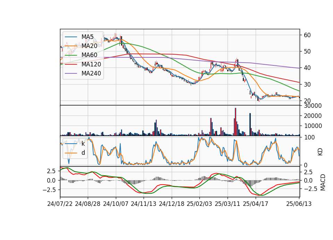Click the left MACD −2.5 tick label
This screenshot has height=240, width=333.
[x=49, y=190]
